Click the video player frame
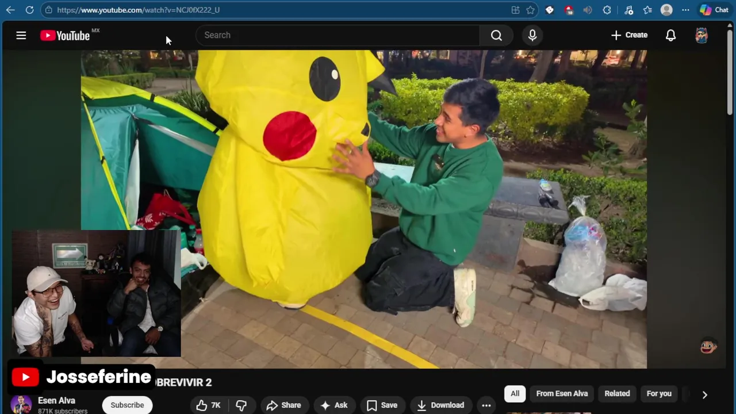The height and width of the screenshot is (414, 736). (x=363, y=209)
